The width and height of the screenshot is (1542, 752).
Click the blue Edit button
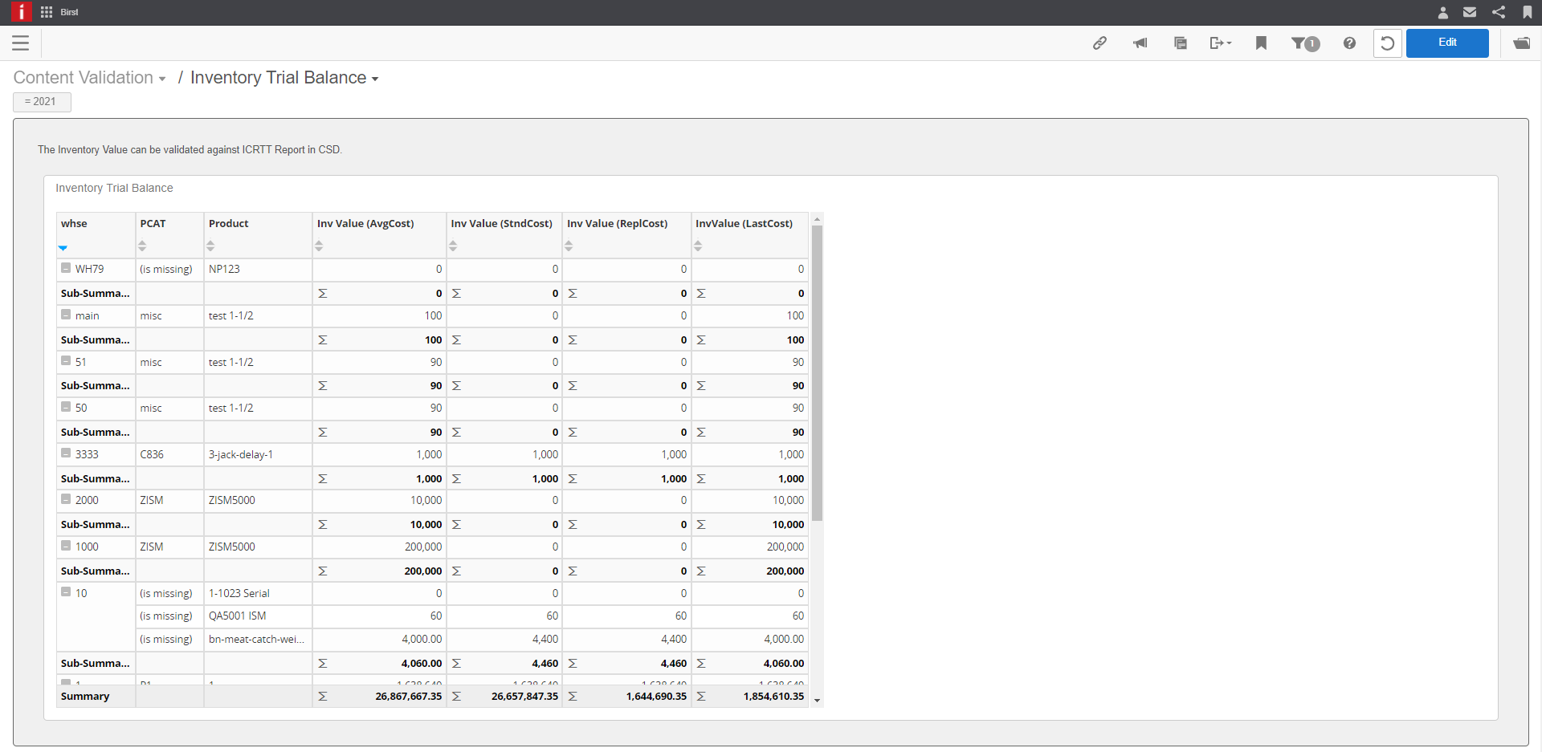point(1447,43)
